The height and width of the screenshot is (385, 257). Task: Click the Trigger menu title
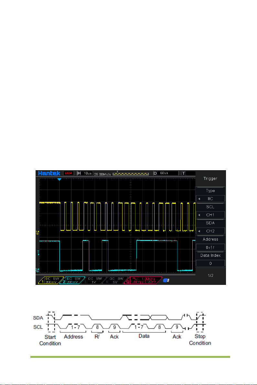coord(210,179)
